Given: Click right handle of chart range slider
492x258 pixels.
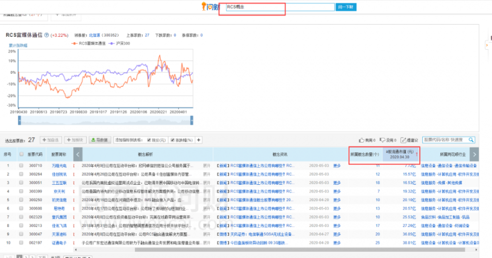Looking at the screenshot, I should 192,120.
